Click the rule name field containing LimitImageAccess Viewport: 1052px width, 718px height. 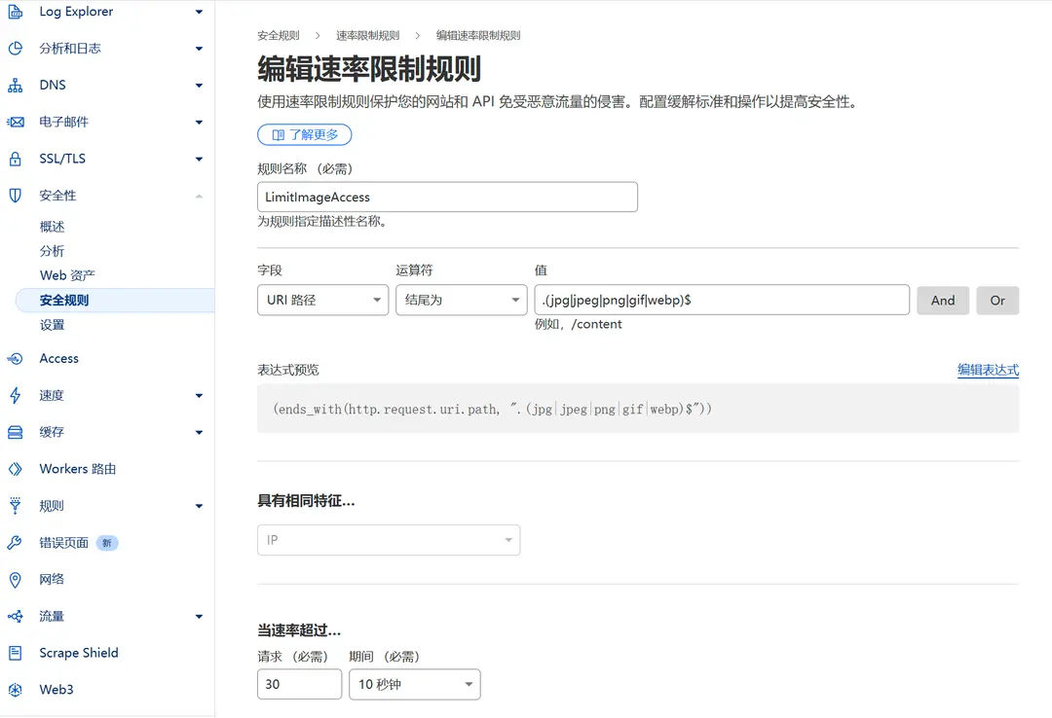(x=447, y=197)
